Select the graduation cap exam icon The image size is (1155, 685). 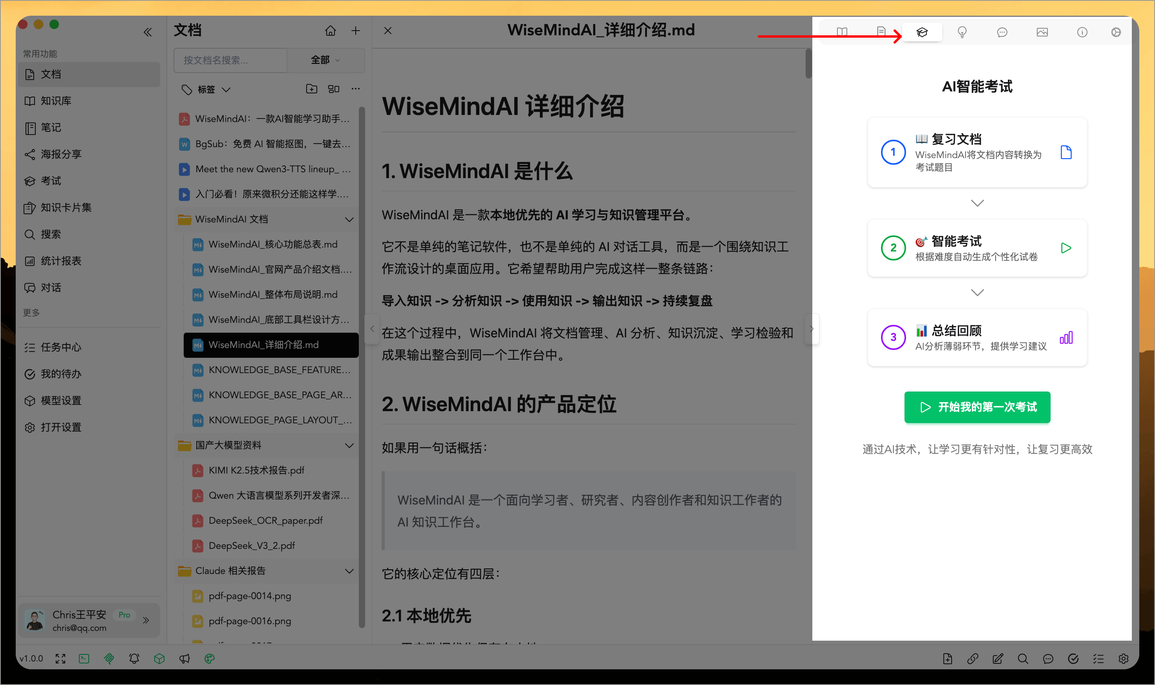(x=922, y=32)
